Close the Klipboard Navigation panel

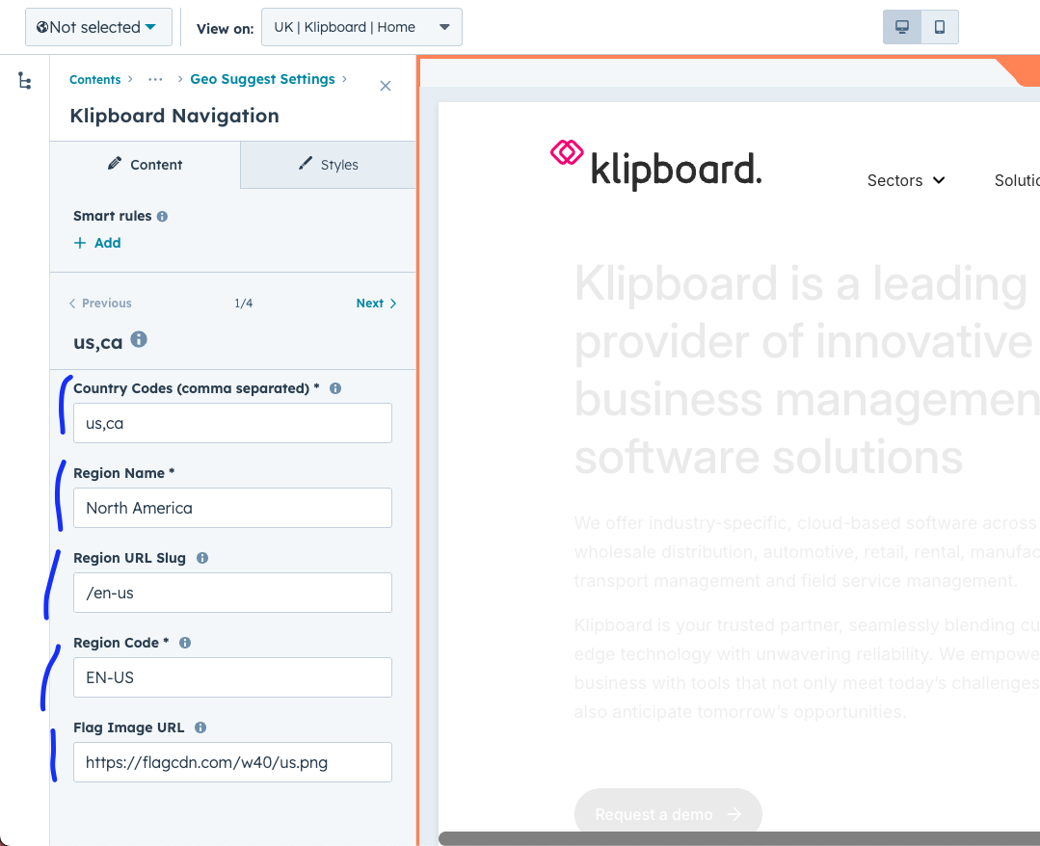pos(386,86)
